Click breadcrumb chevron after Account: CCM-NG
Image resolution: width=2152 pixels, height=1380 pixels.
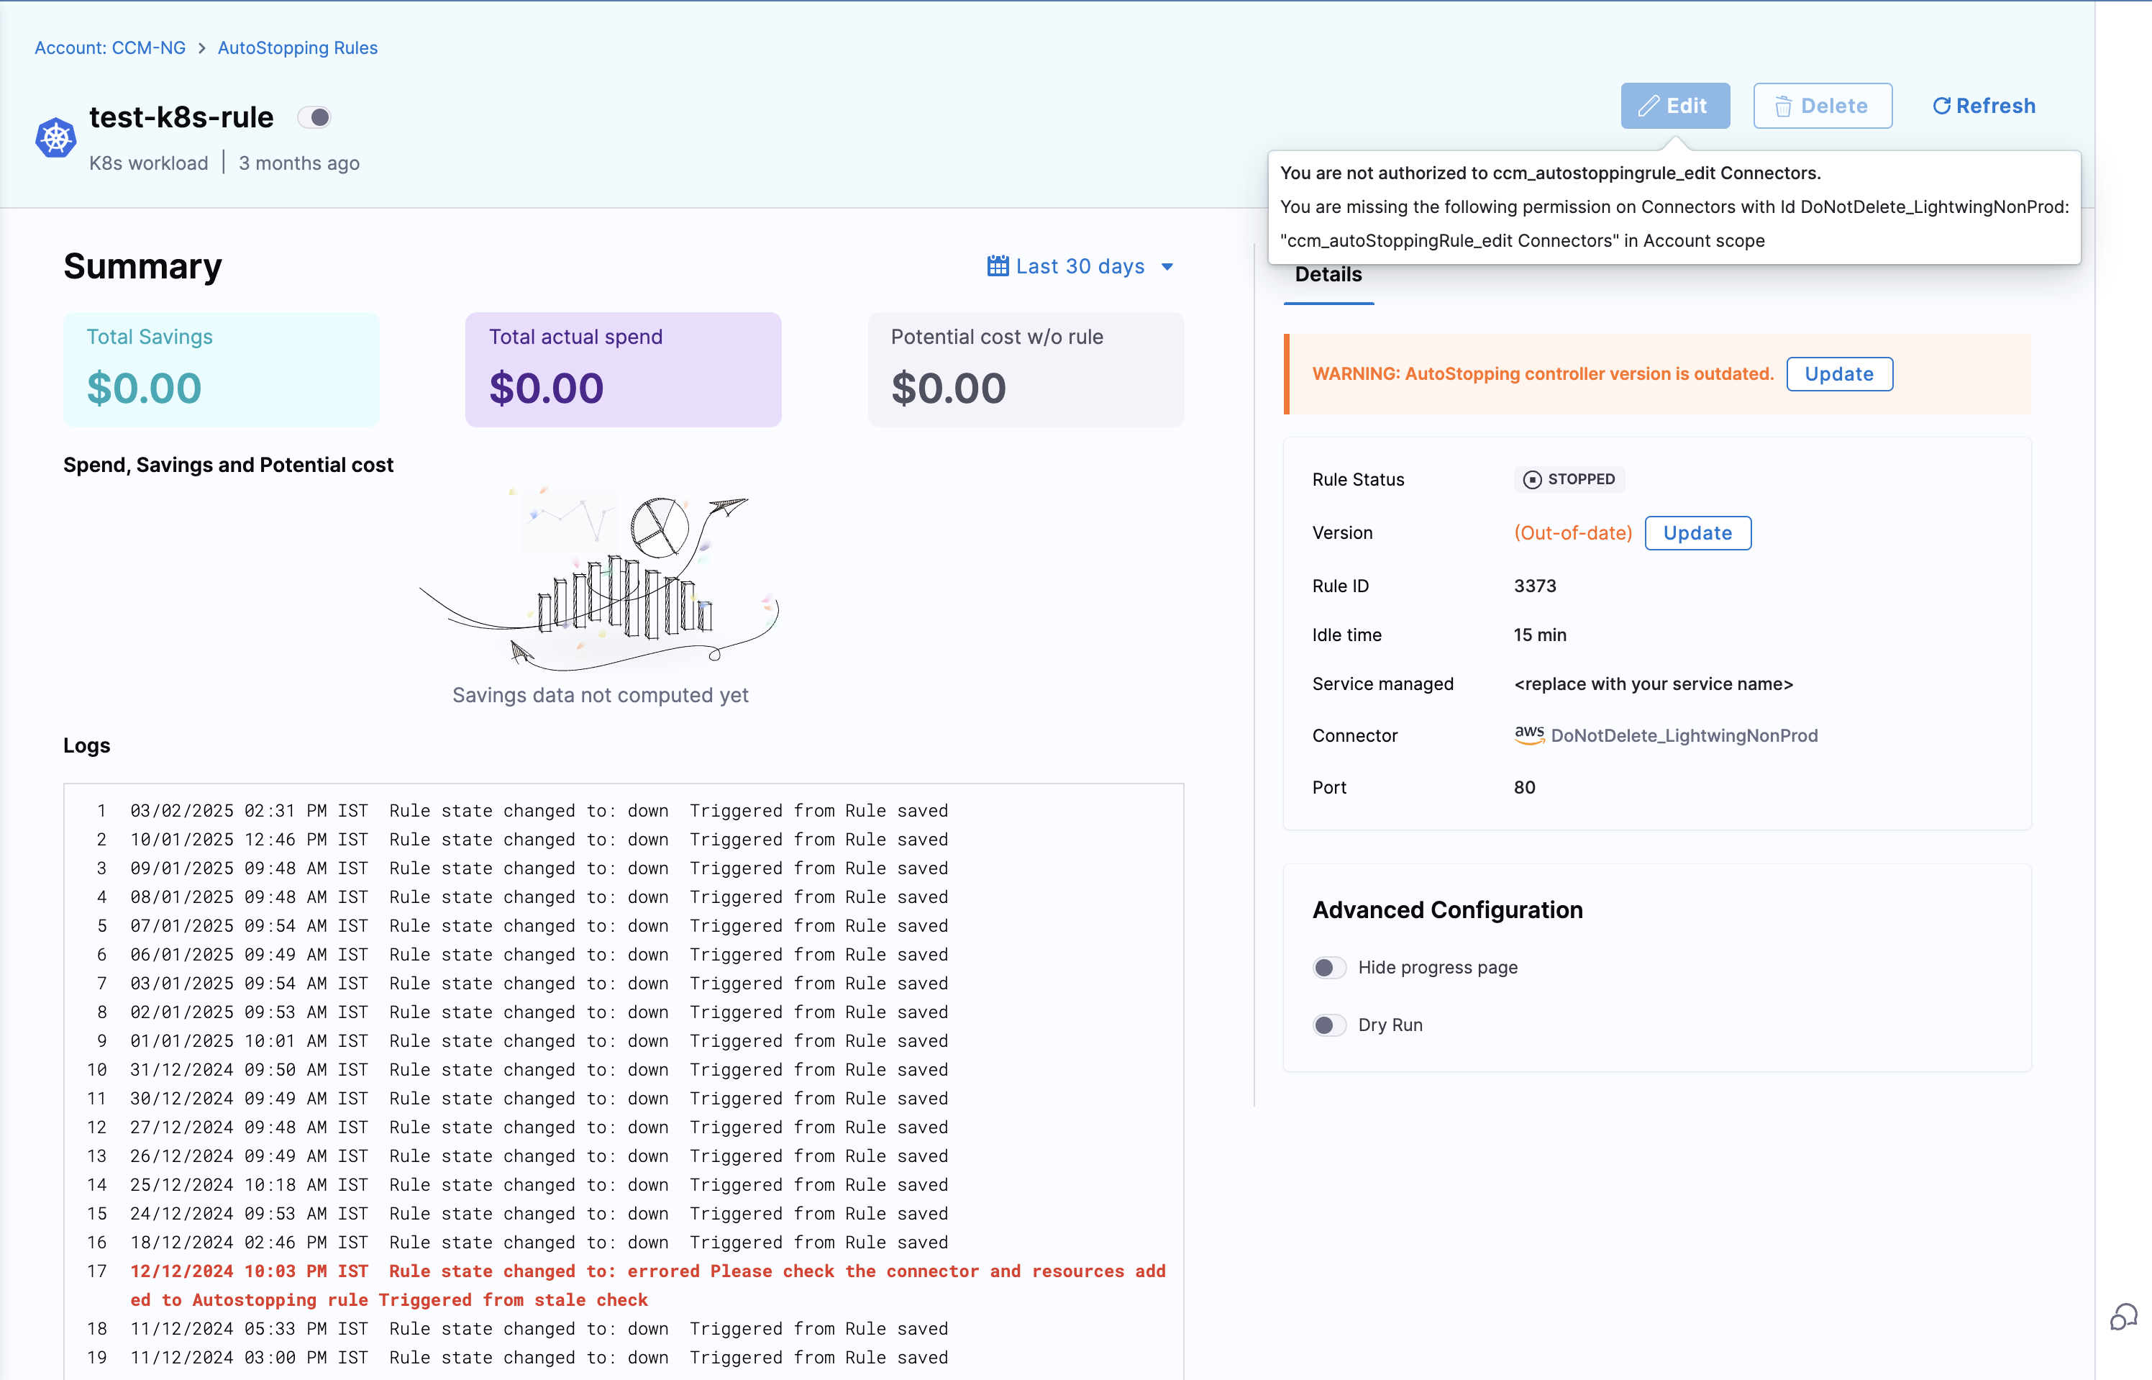pyautogui.click(x=201, y=48)
